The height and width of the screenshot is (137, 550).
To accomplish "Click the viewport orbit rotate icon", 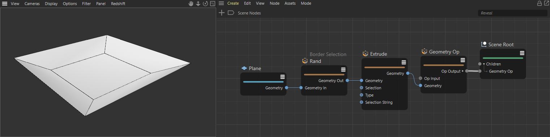I will pos(205,4).
